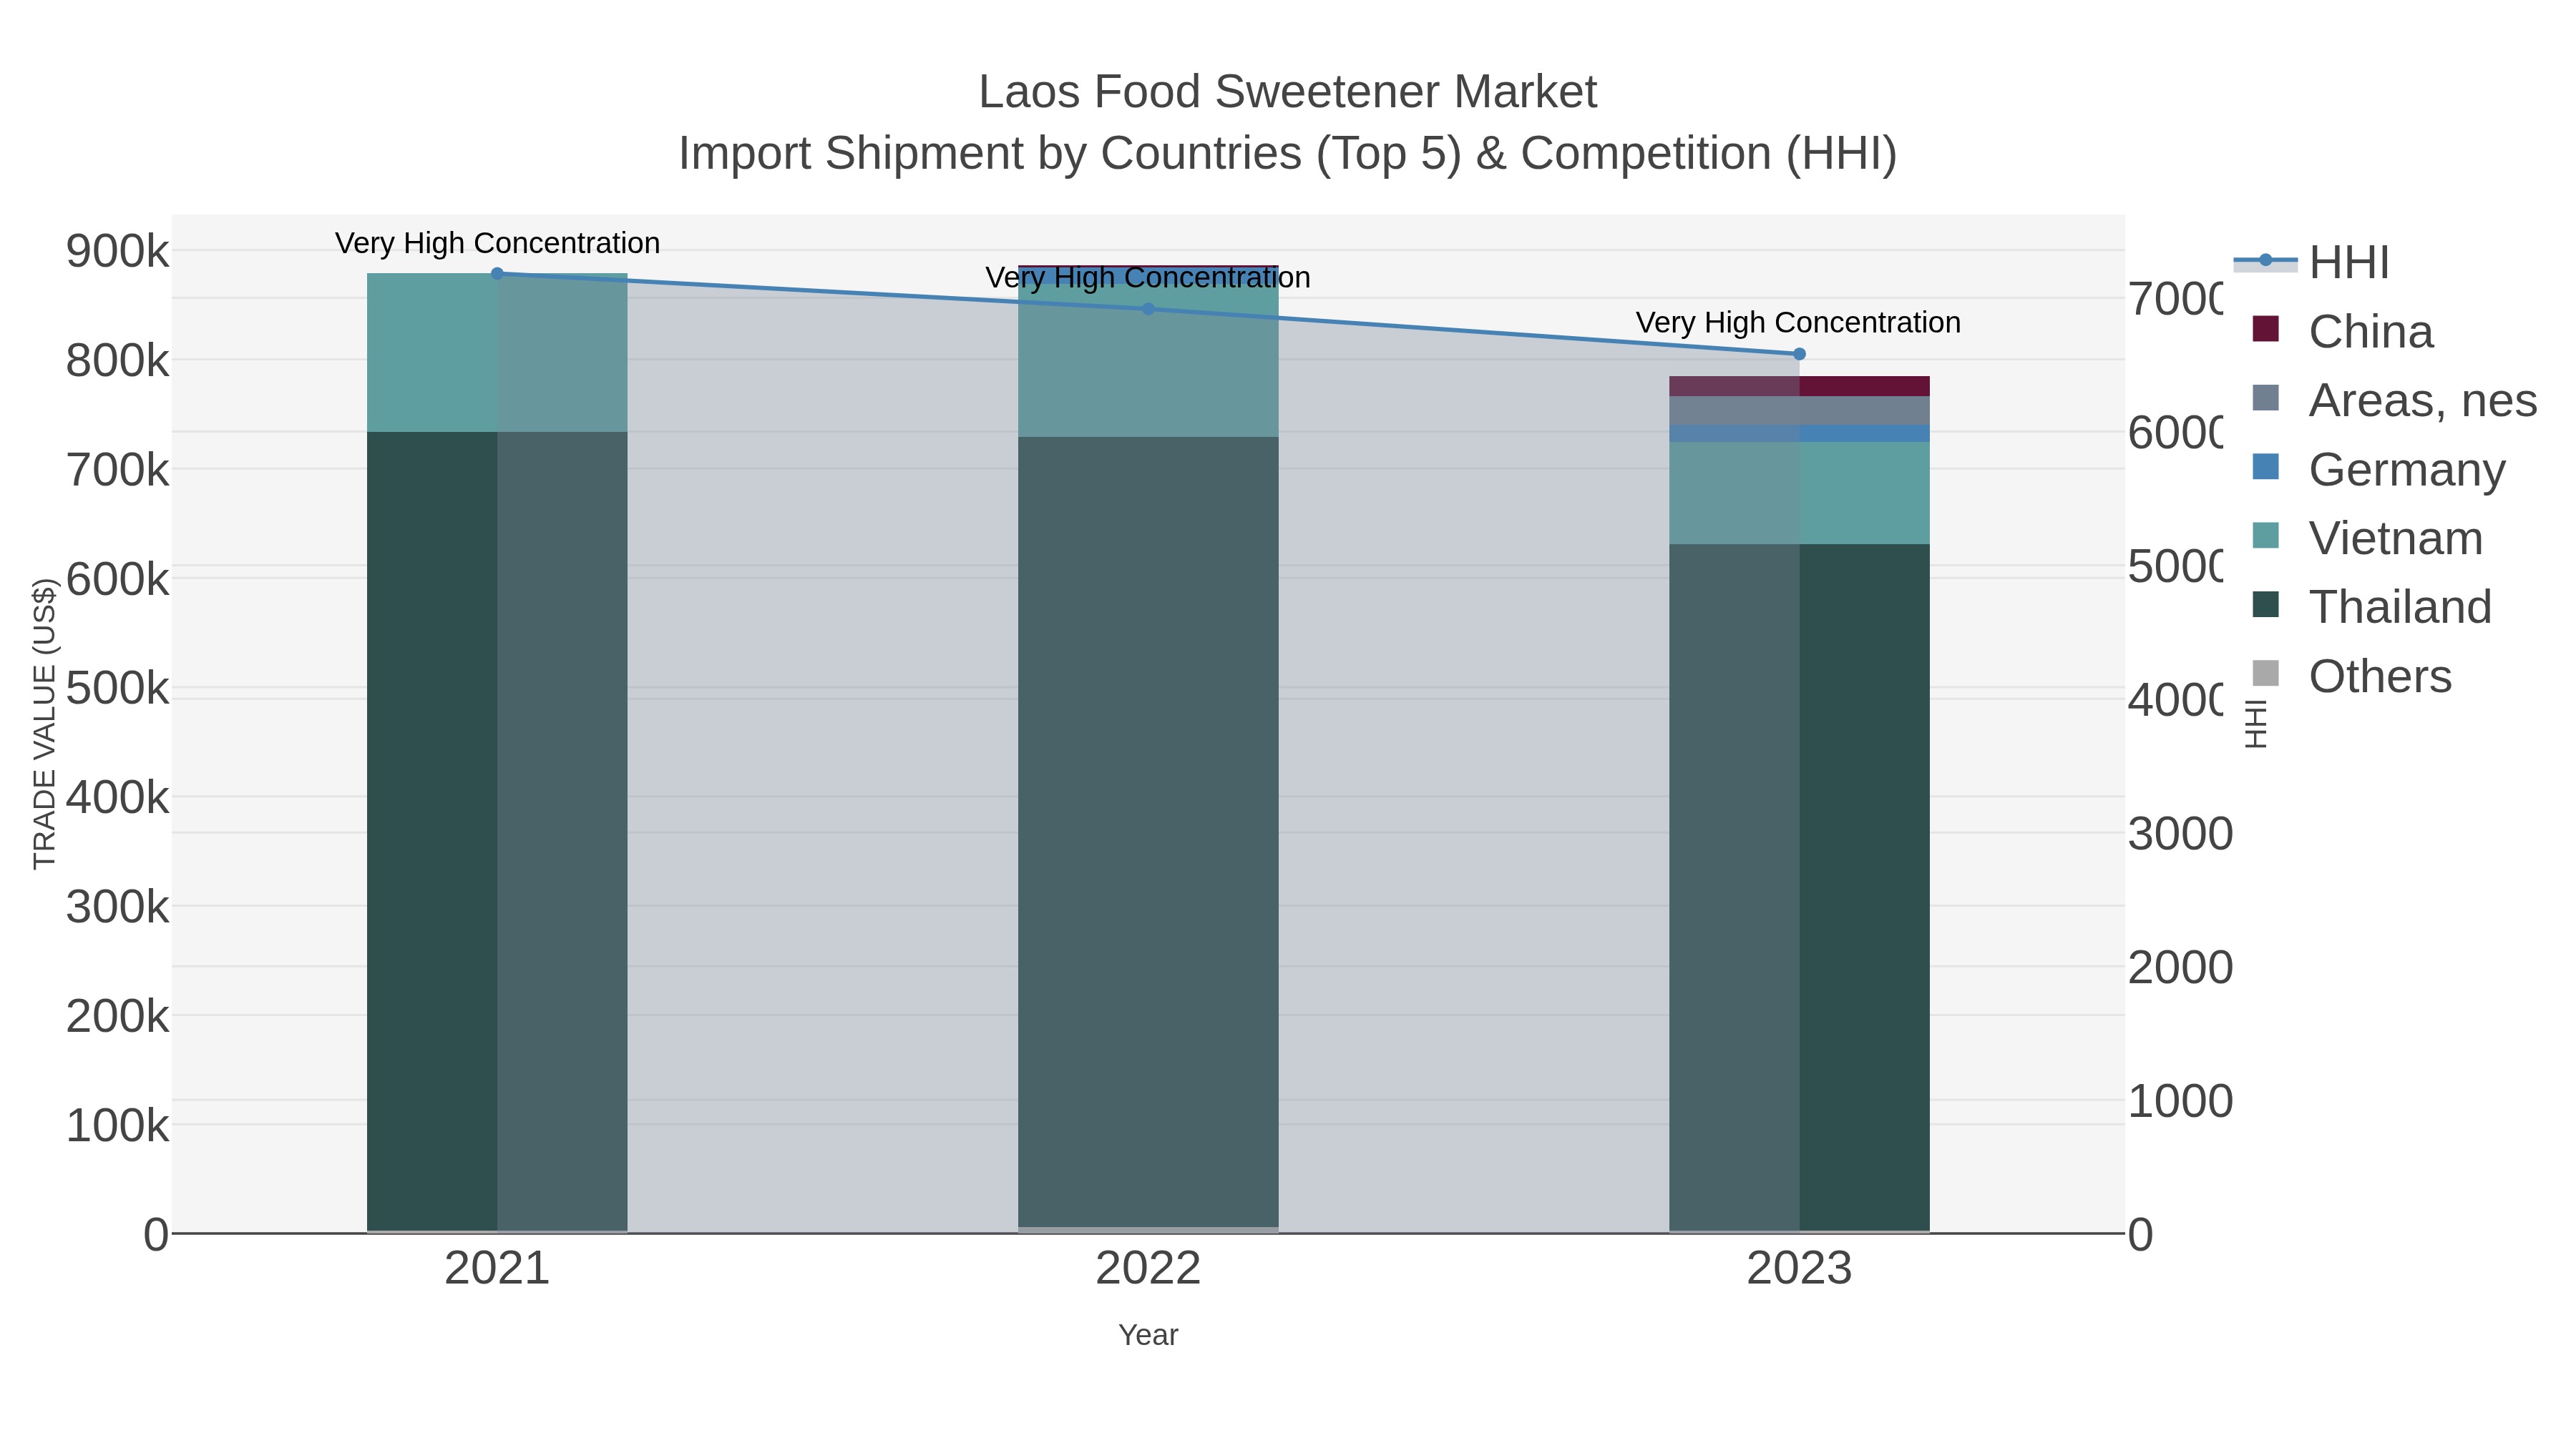
Task: Hide the Others legend series
Action: coord(2351,676)
